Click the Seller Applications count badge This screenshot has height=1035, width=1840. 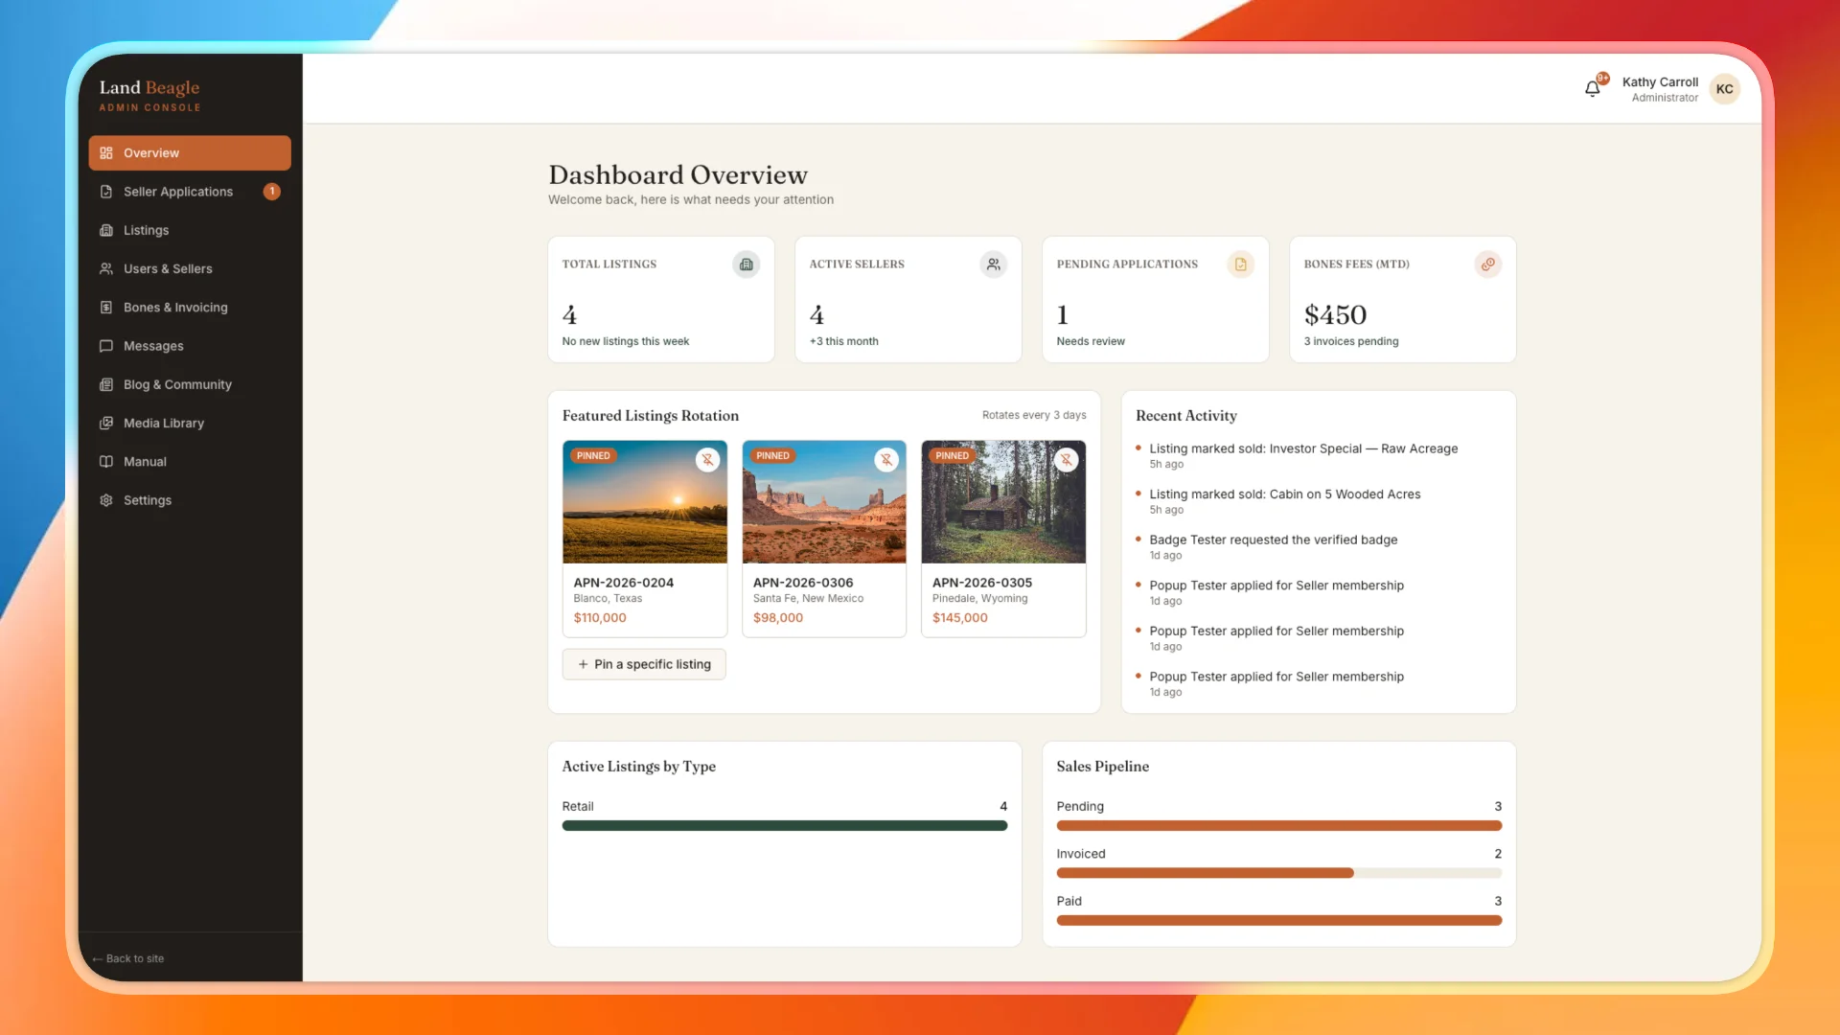click(272, 192)
